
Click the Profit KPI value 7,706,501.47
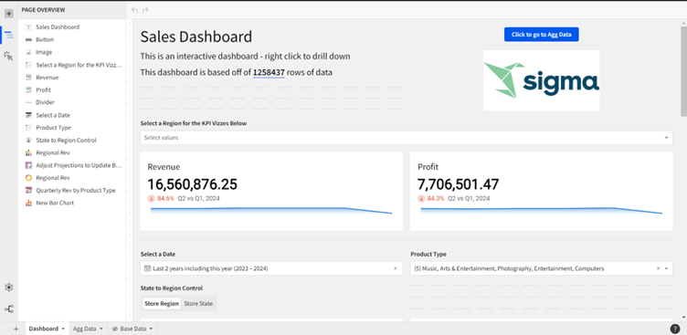coord(458,184)
